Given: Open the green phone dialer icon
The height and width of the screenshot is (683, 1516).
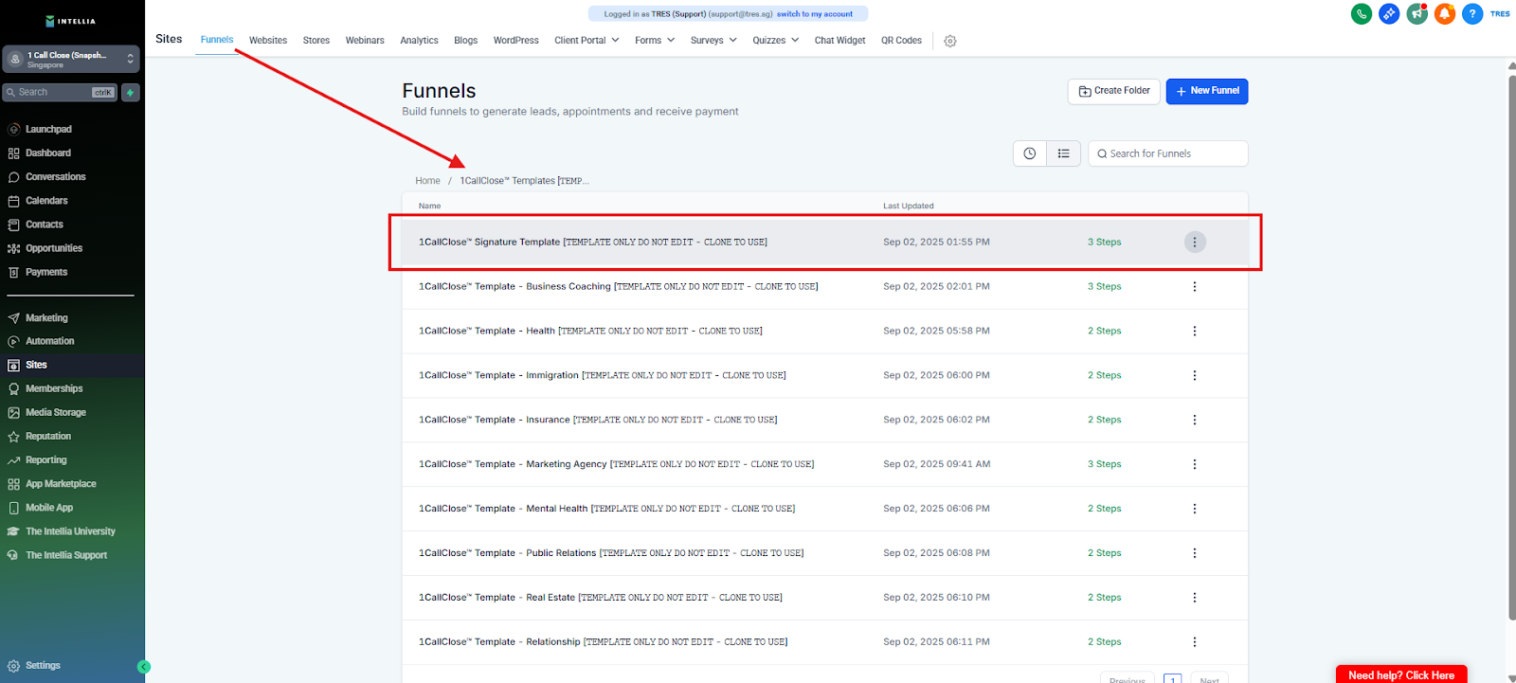Looking at the screenshot, I should click(1362, 14).
